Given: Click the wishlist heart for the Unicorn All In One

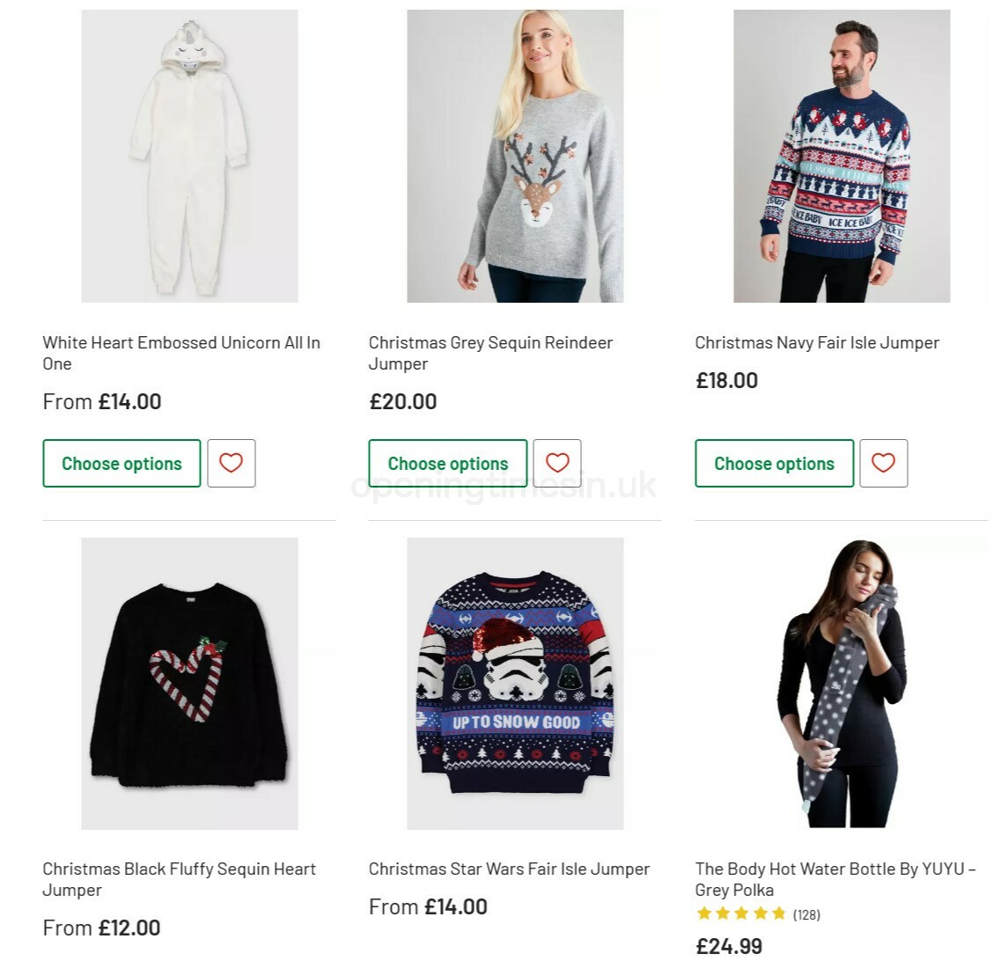Looking at the screenshot, I should click(x=231, y=464).
